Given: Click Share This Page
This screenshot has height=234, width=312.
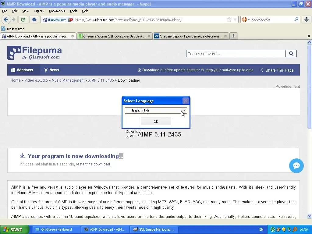Looking at the screenshot, I should pyautogui.click(x=277, y=70).
